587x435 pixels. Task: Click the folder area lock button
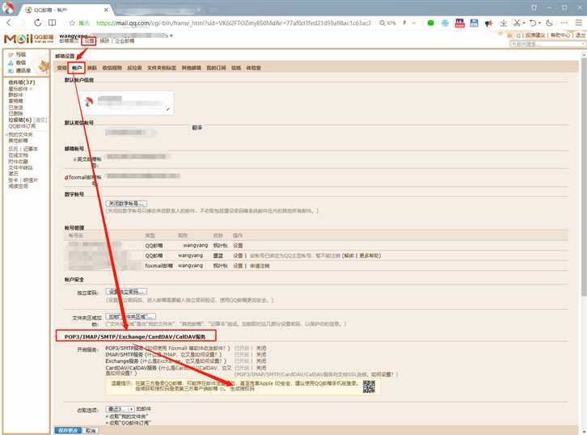pyautogui.click(x=130, y=317)
